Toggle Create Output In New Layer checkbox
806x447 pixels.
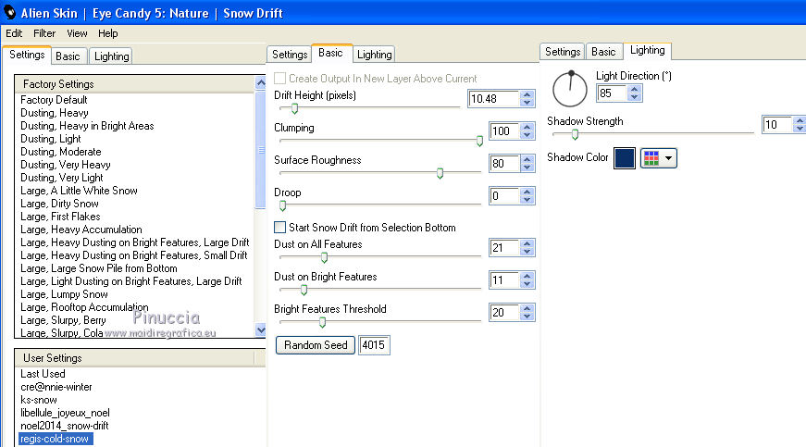[279, 78]
